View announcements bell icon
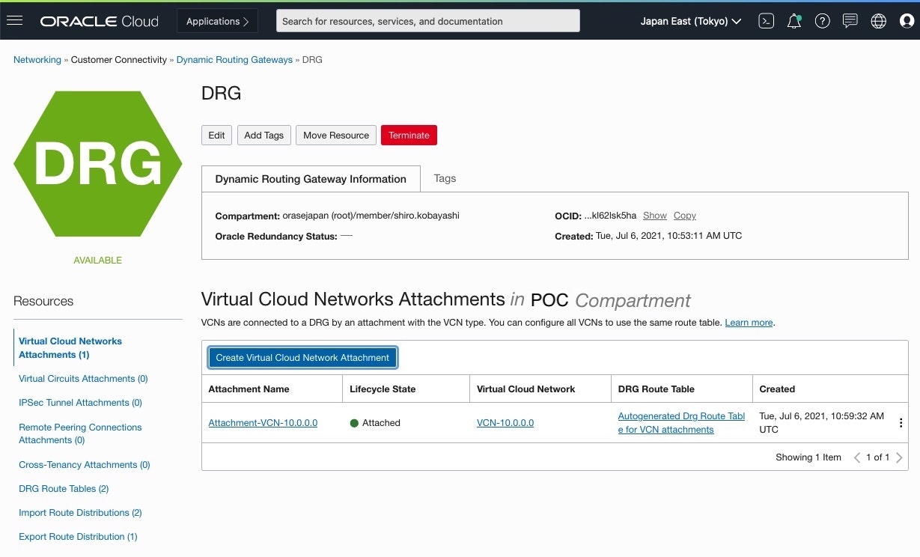The image size is (920, 557). (794, 21)
